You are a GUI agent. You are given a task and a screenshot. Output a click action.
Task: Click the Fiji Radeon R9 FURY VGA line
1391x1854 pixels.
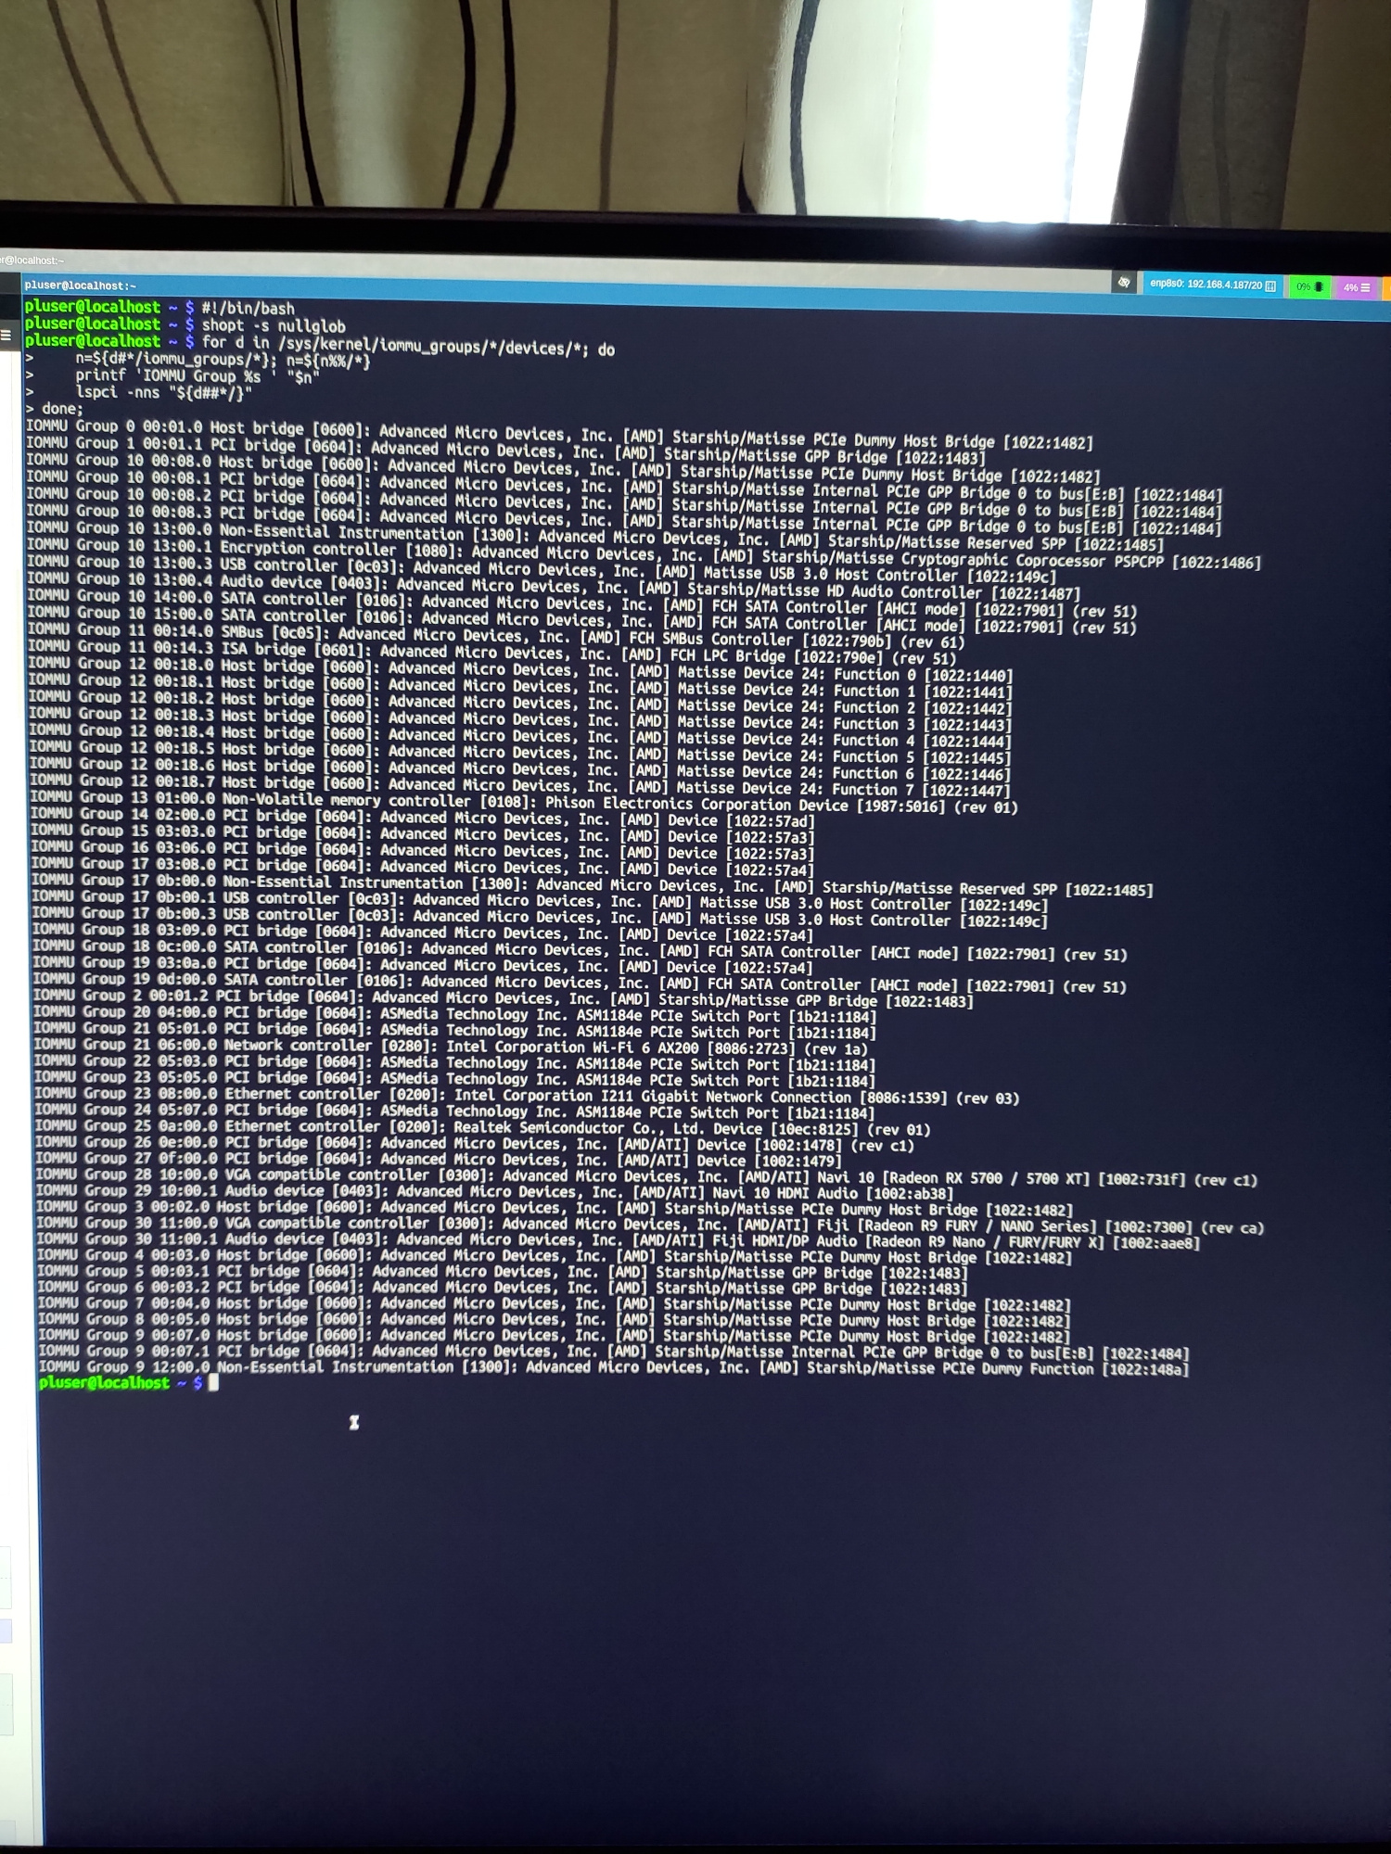649,1225
